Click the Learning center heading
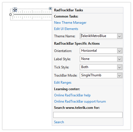 [x=67, y=89]
